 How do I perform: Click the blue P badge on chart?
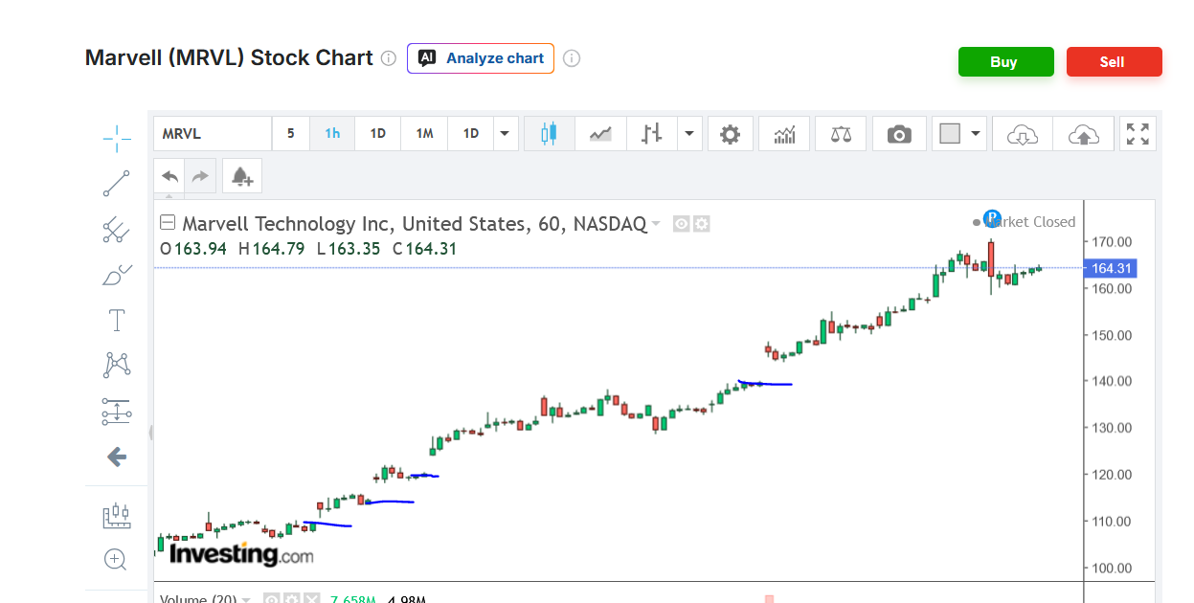pyautogui.click(x=992, y=218)
